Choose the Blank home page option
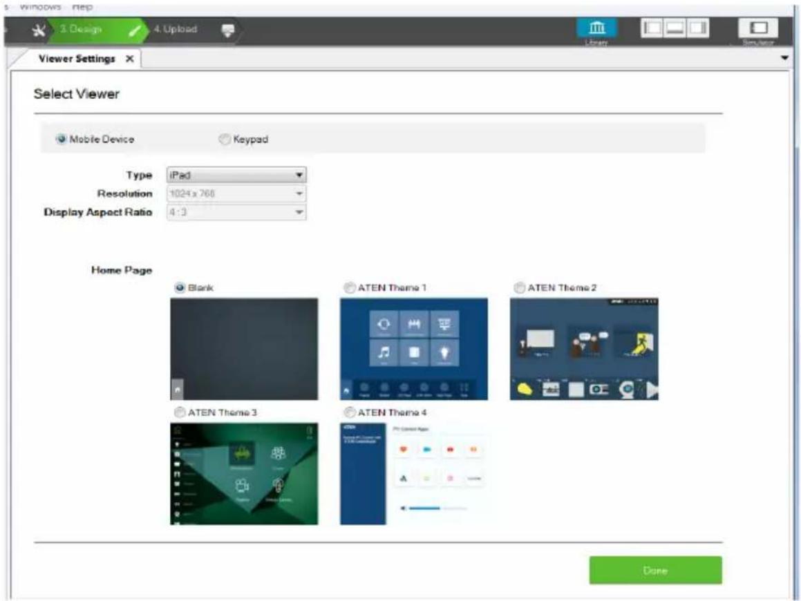This screenshot has width=801, height=601. tap(179, 287)
